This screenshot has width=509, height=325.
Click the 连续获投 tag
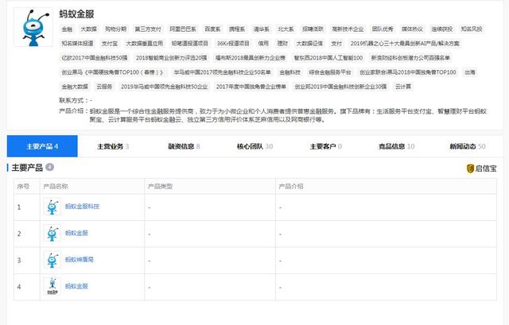442,29
